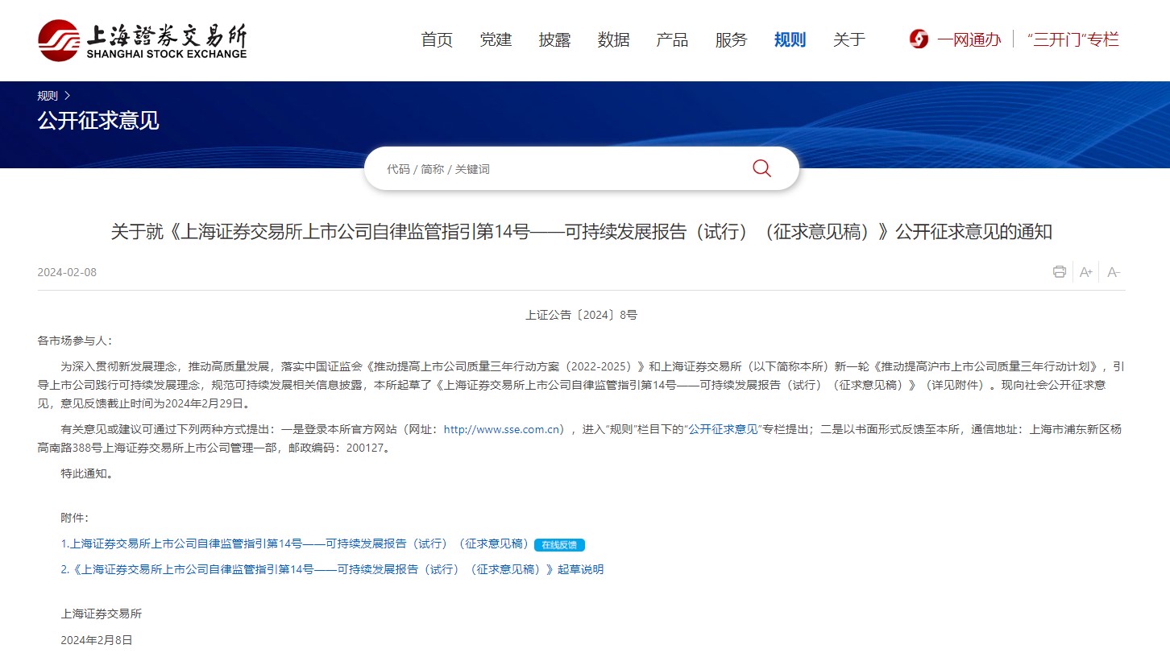Click the Shanghai Stock Exchange logo
This screenshot has width=1170, height=657.
143,40
